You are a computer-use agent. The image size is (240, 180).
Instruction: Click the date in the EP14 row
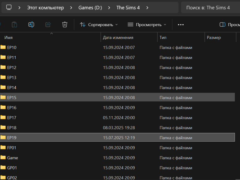[x=119, y=88]
